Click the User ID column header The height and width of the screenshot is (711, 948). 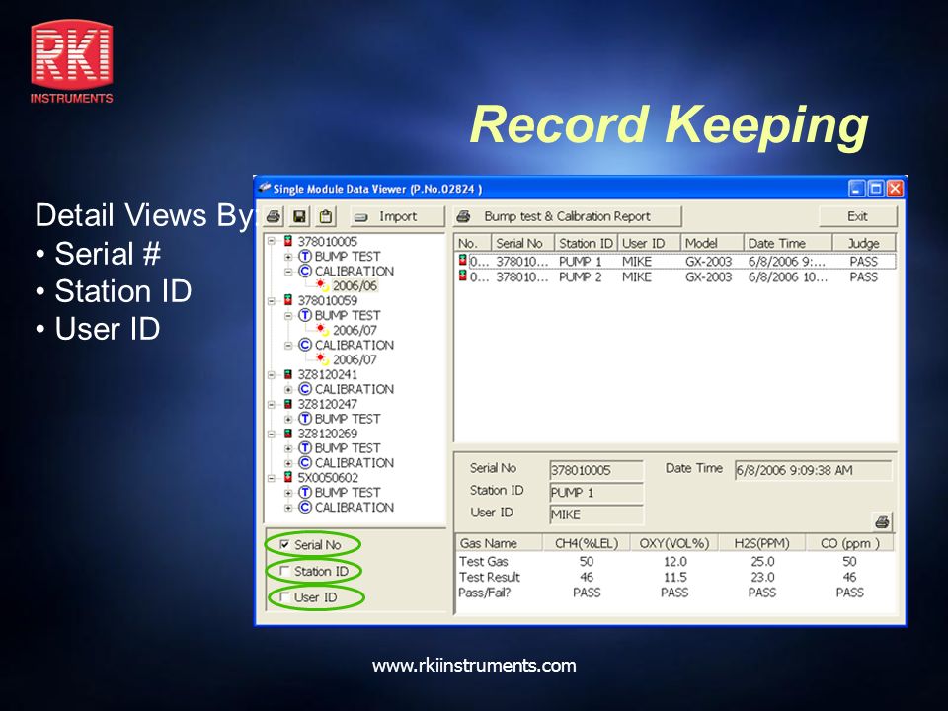pos(649,243)
